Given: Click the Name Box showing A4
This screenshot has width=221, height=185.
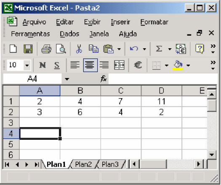Looking at the screenshot, I should pyautogui.click(x=32, y=79).
